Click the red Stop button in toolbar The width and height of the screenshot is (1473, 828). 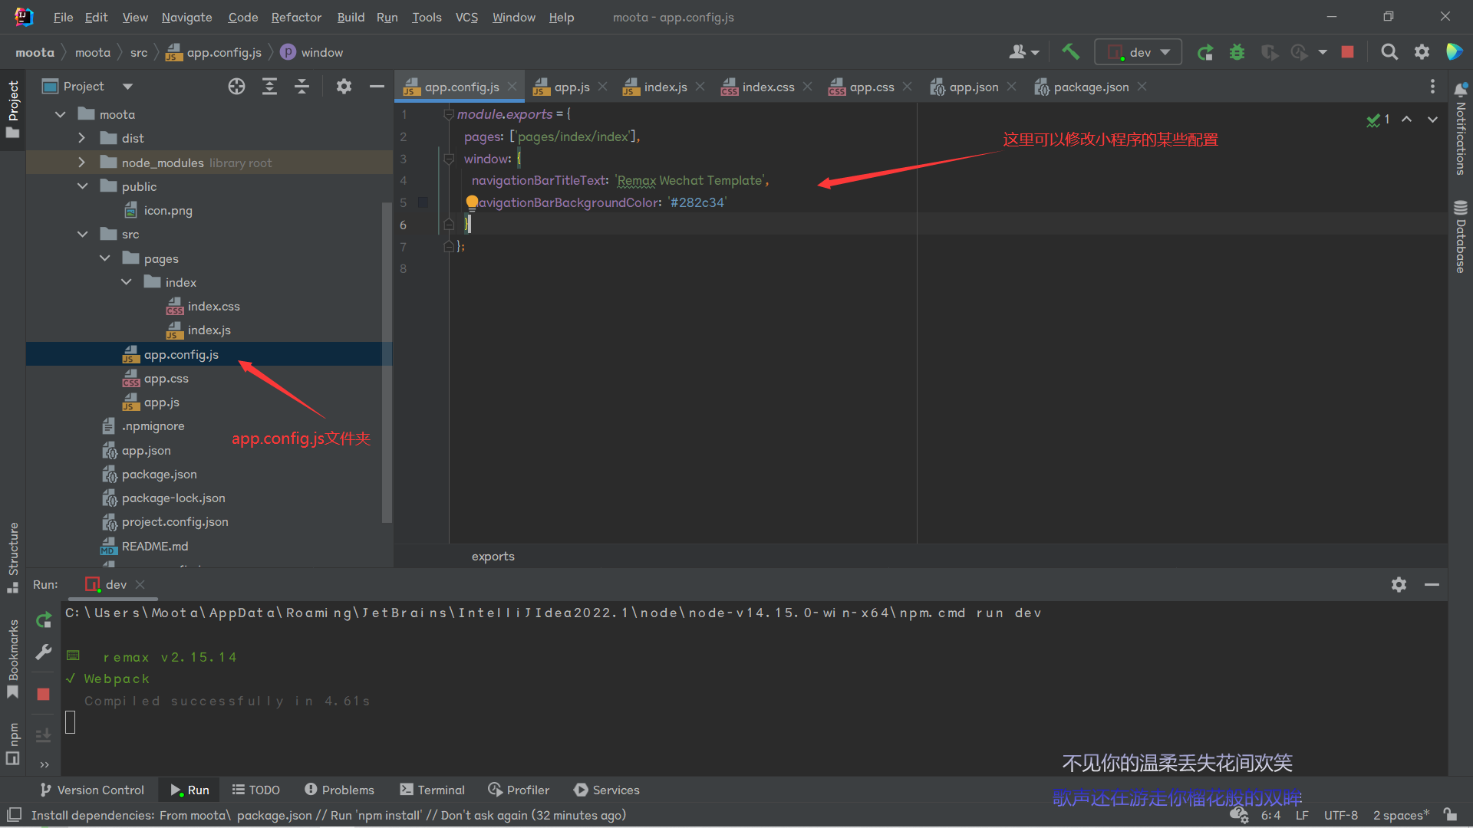pos(1347,52)
